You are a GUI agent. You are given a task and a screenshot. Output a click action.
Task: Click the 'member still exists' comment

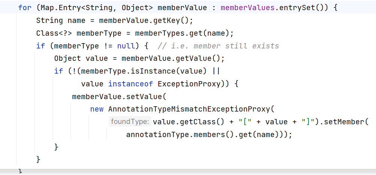218,46
